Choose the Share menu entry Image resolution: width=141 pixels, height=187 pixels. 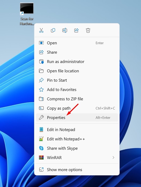(x=77, y=52)
